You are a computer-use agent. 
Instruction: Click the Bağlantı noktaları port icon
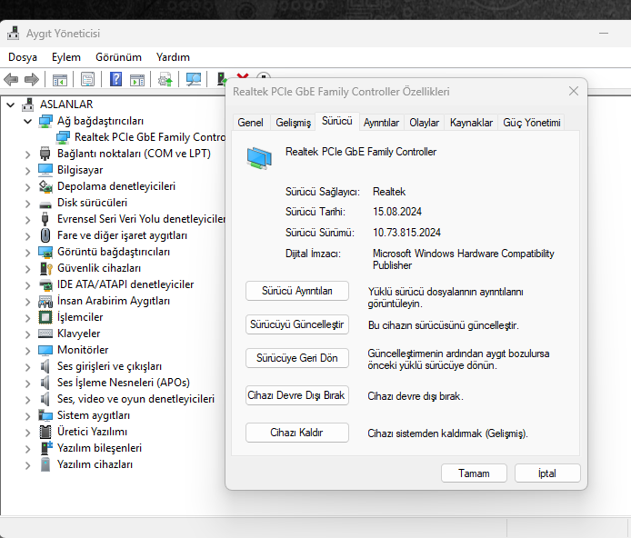(x=45, y=154)
